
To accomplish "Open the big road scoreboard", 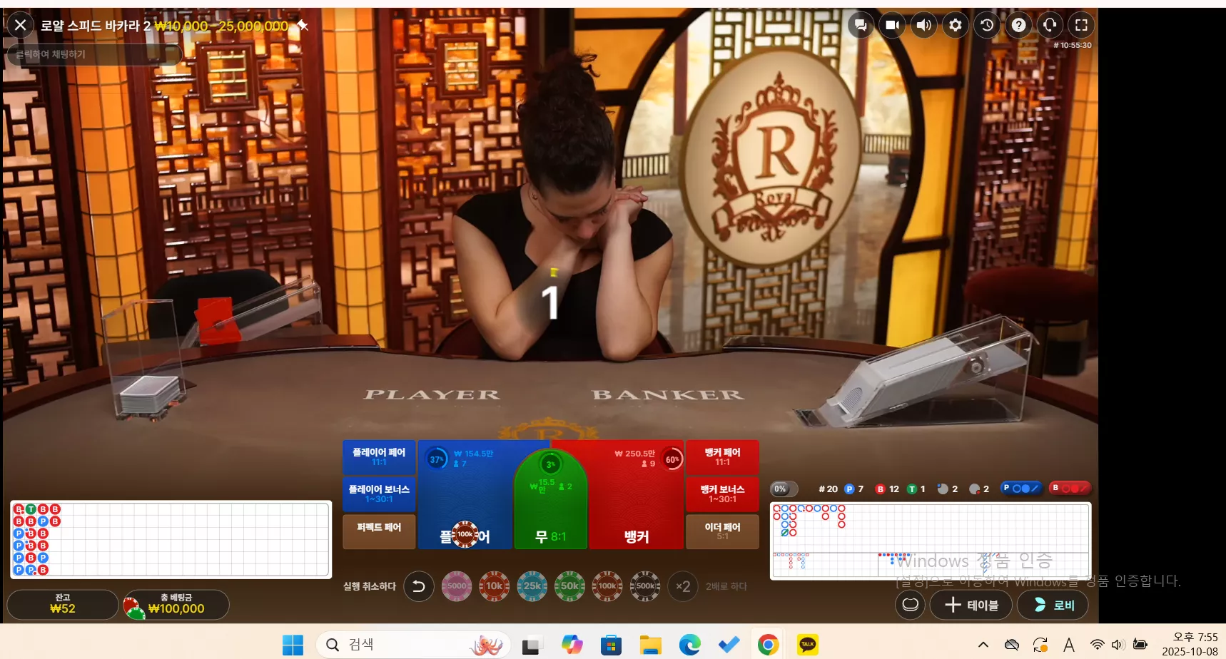I will pos(931,527).
